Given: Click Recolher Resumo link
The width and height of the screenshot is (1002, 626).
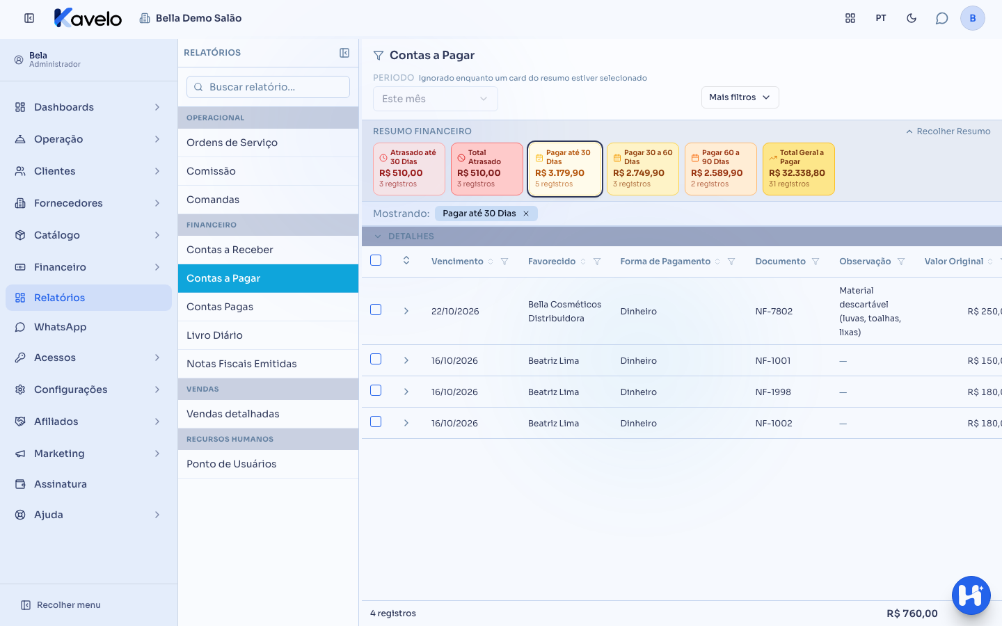Looking at the screenshot, I should point(948,131).
